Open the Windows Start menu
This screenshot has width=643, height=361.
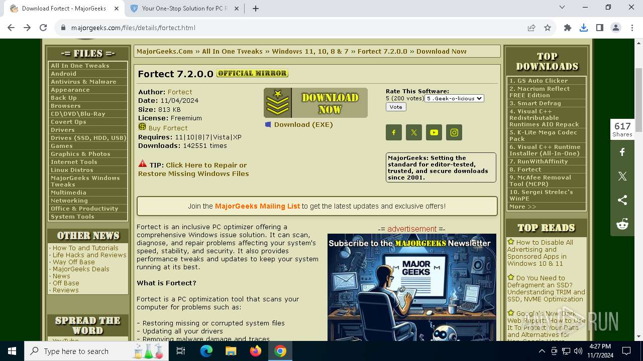[12, 351]
